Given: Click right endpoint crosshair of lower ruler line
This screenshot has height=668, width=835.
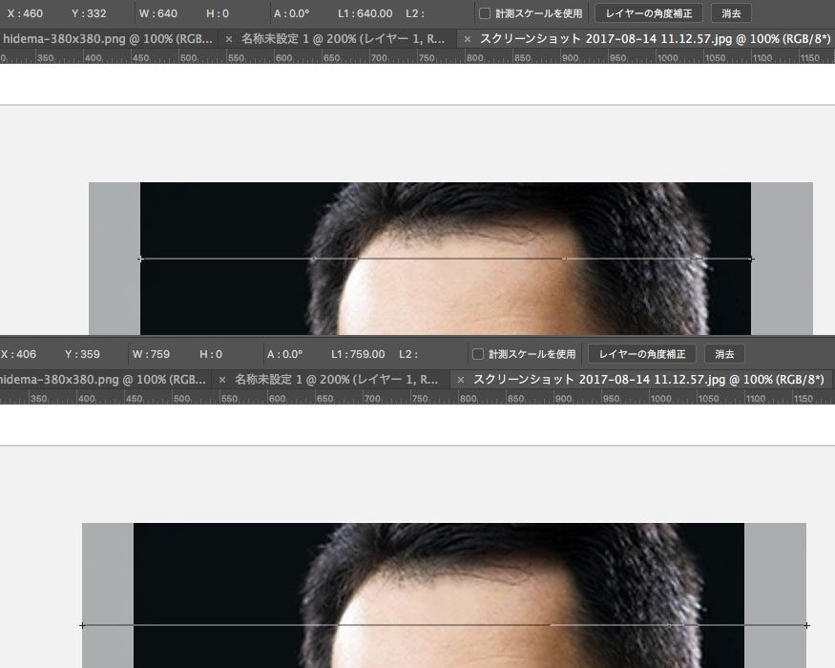Looking at the screenshot, I should pos(806,625).
